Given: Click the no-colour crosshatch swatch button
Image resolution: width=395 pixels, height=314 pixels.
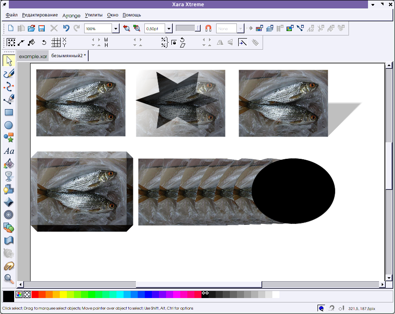Looking at the screenshot, I should pos(27,294).
